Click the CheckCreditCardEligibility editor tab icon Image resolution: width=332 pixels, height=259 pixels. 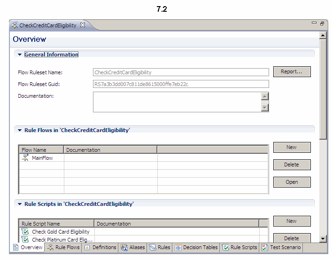click(x=15, y=25)
